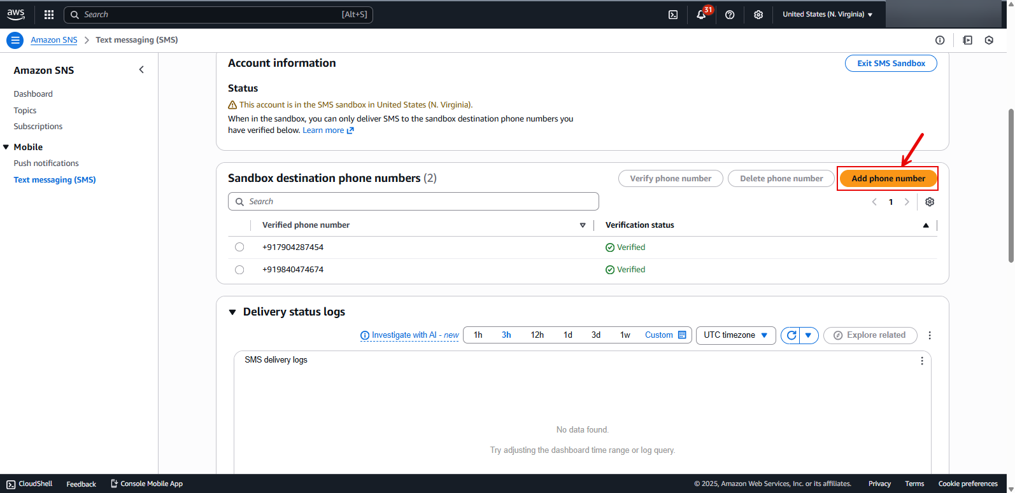
Task: Click the phone number search field
Action: point(413,202)
